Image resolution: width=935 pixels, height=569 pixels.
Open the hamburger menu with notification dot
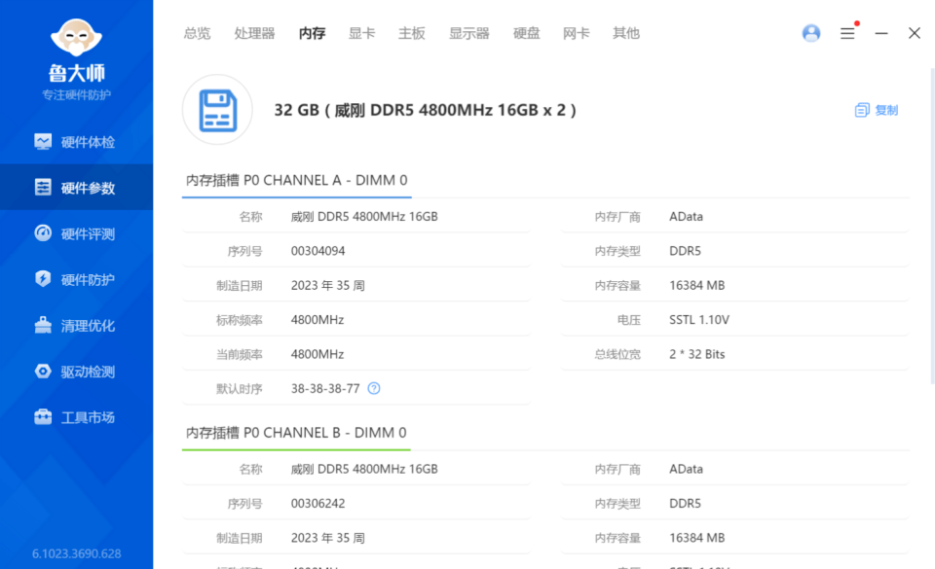pos(847,32)
